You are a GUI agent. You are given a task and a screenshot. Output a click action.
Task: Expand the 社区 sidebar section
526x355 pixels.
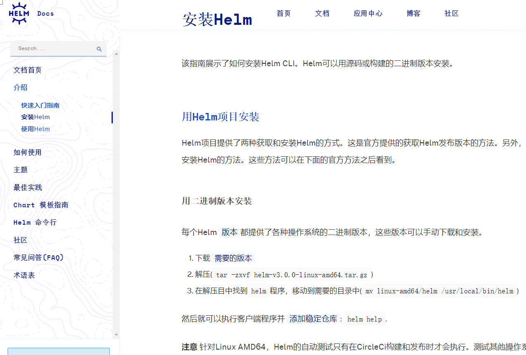(20, 240)
